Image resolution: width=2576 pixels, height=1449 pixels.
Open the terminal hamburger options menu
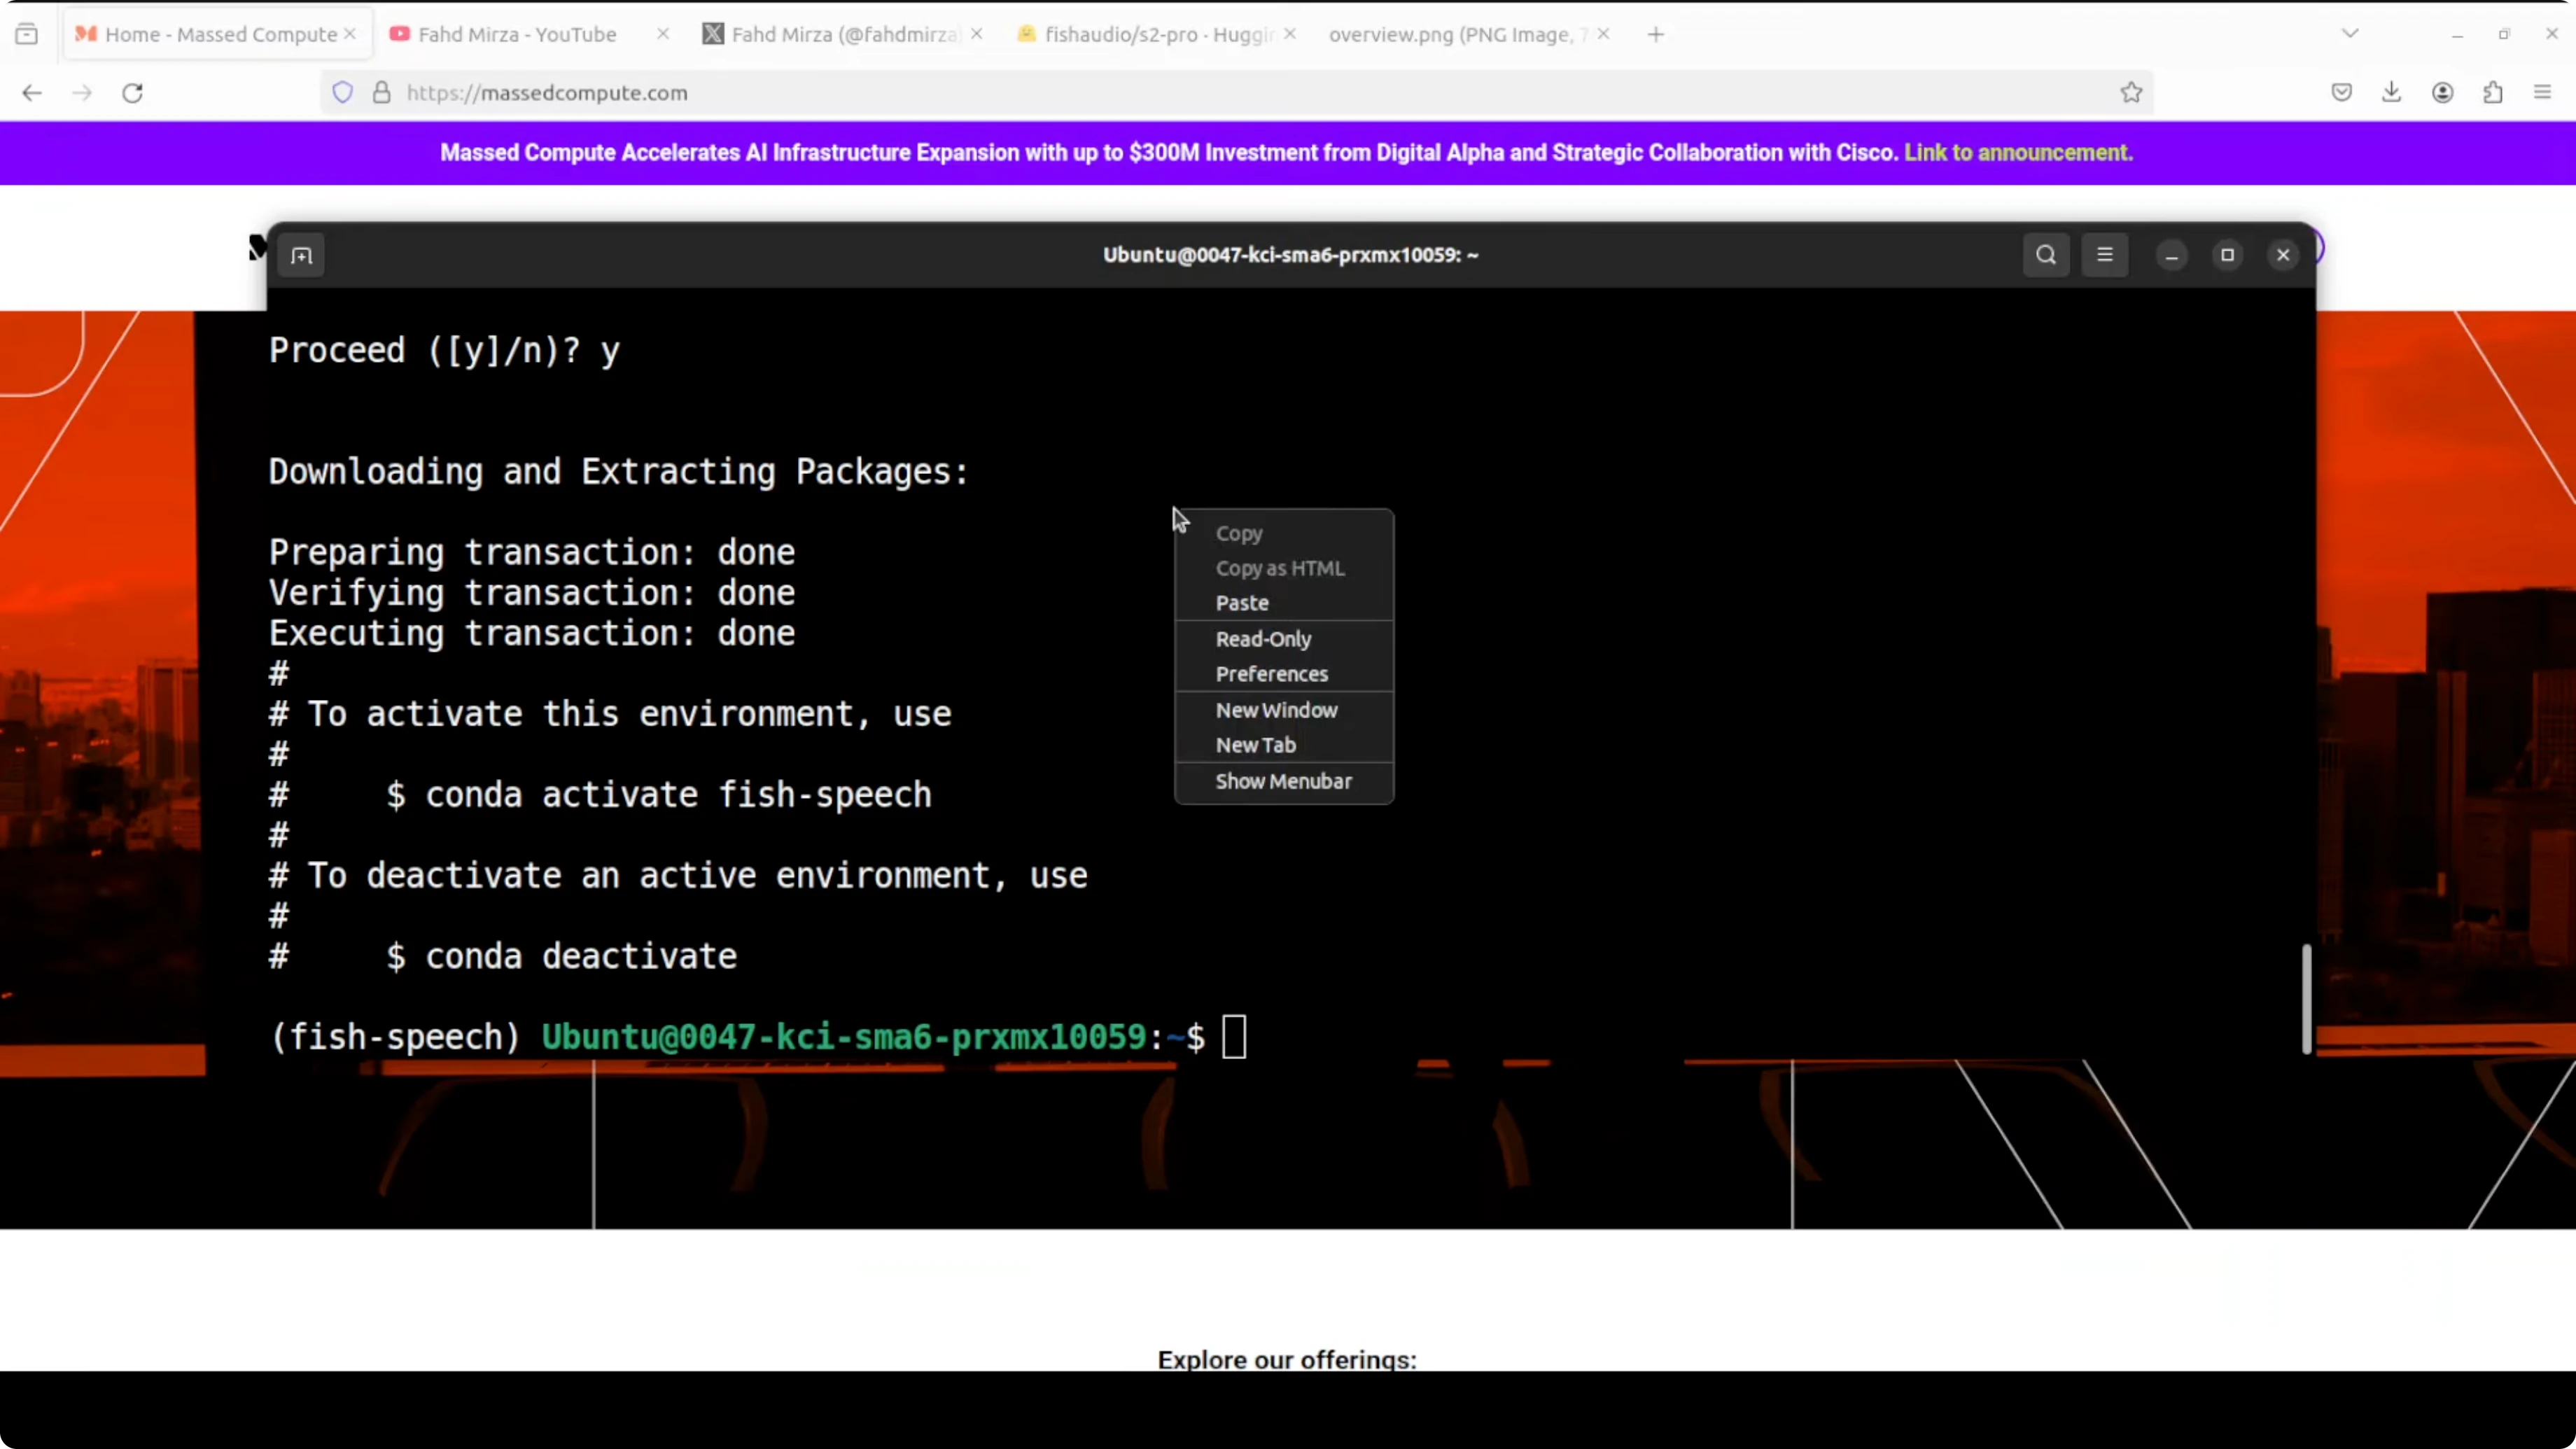point(2105,255)
